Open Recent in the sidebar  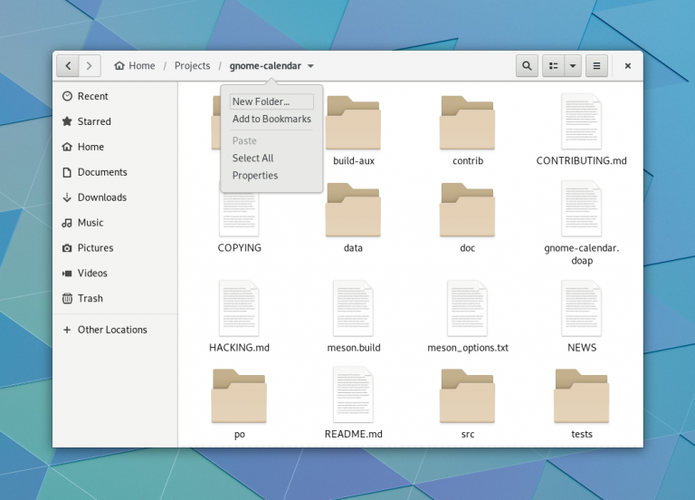pyautogui.click(x=115, y=96)
